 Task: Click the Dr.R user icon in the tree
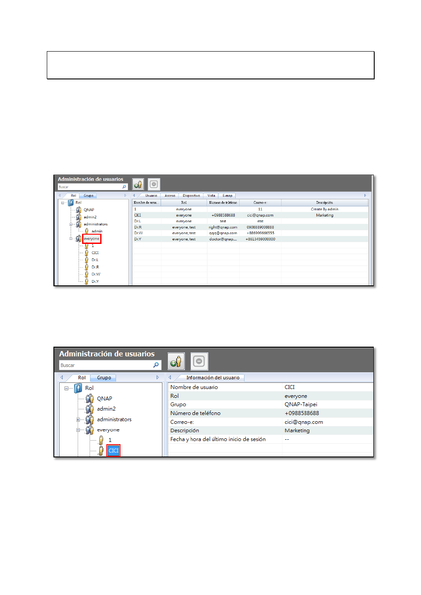[87, 267]
